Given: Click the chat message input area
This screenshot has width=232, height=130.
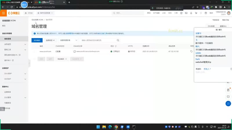Looking at the screenshot, I should tap(213, 76).
